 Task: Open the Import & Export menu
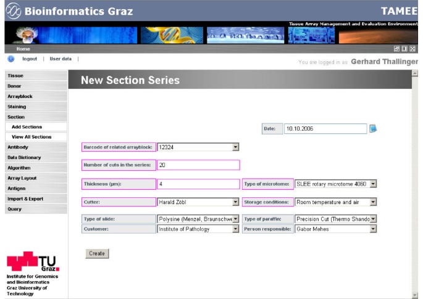pos(36,199)
